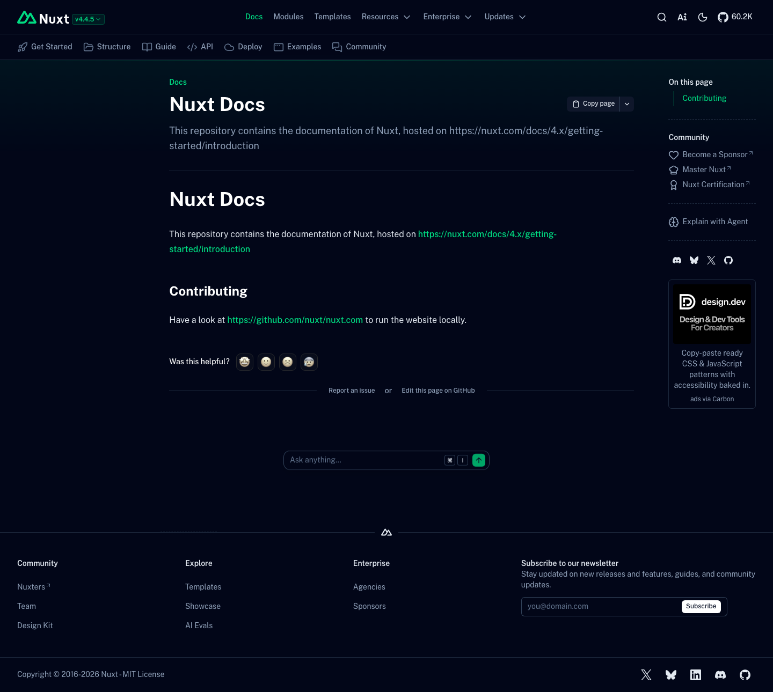Click Explain with Agent
Viewport: 773px width, 692px height.
(x=708, y=222)
